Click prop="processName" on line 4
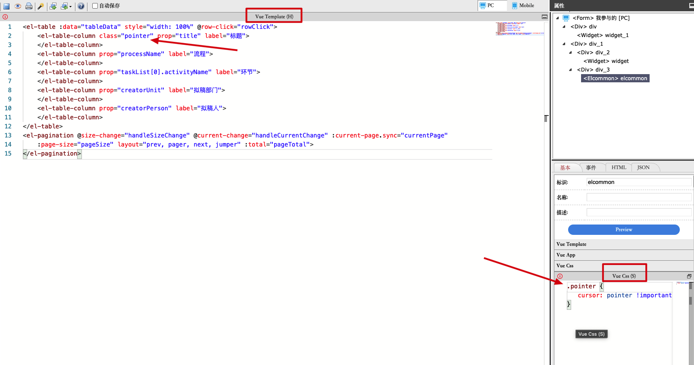 (132, 54)
